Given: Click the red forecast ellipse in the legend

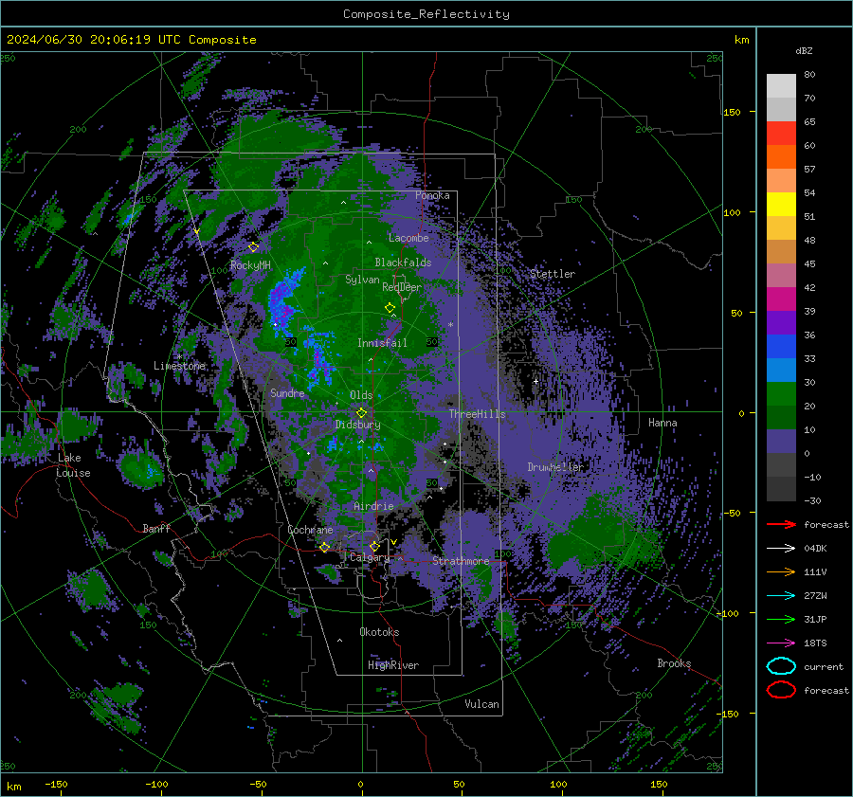Looking at the screenshot, I should pos(781,690).
